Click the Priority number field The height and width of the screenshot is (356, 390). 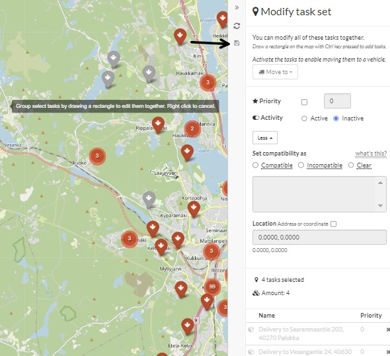337,101
